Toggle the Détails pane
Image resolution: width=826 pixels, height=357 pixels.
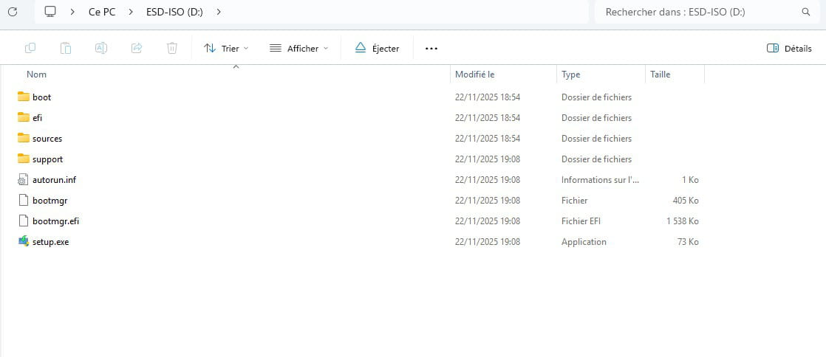click(x=789, y=49)
